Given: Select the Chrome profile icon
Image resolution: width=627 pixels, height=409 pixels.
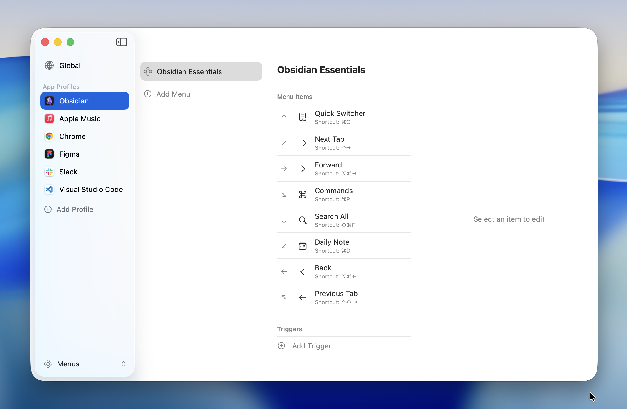Looking at the screenshot, I should (x=49, y=136).
